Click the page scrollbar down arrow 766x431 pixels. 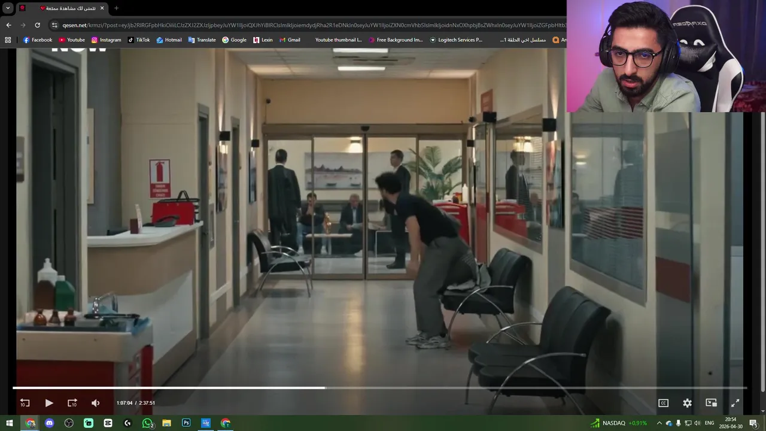[762, 411]
